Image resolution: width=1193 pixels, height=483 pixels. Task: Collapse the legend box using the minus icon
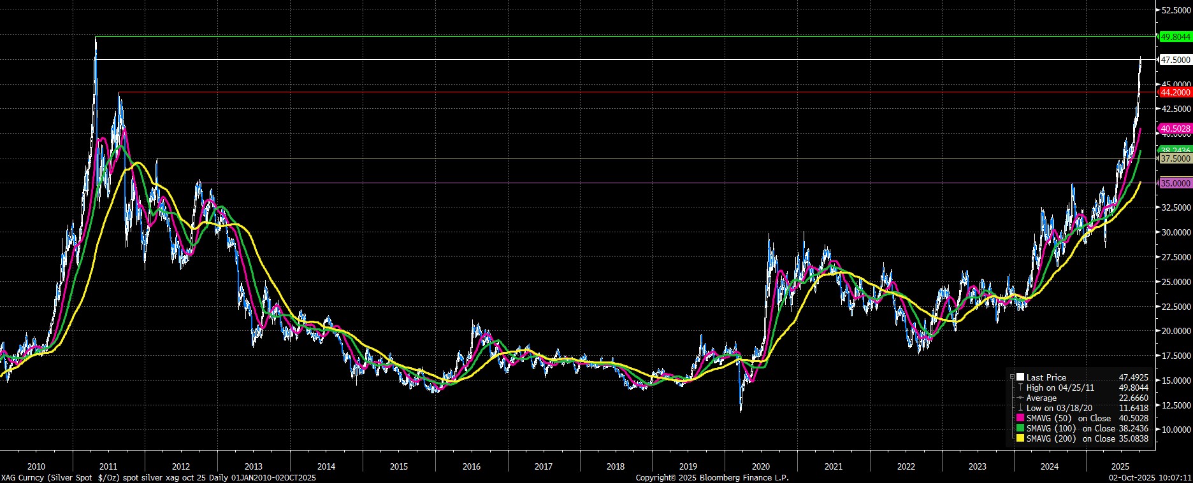1012,377
